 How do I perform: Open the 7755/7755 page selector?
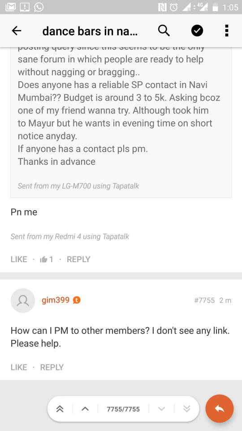tap(123, 409)
